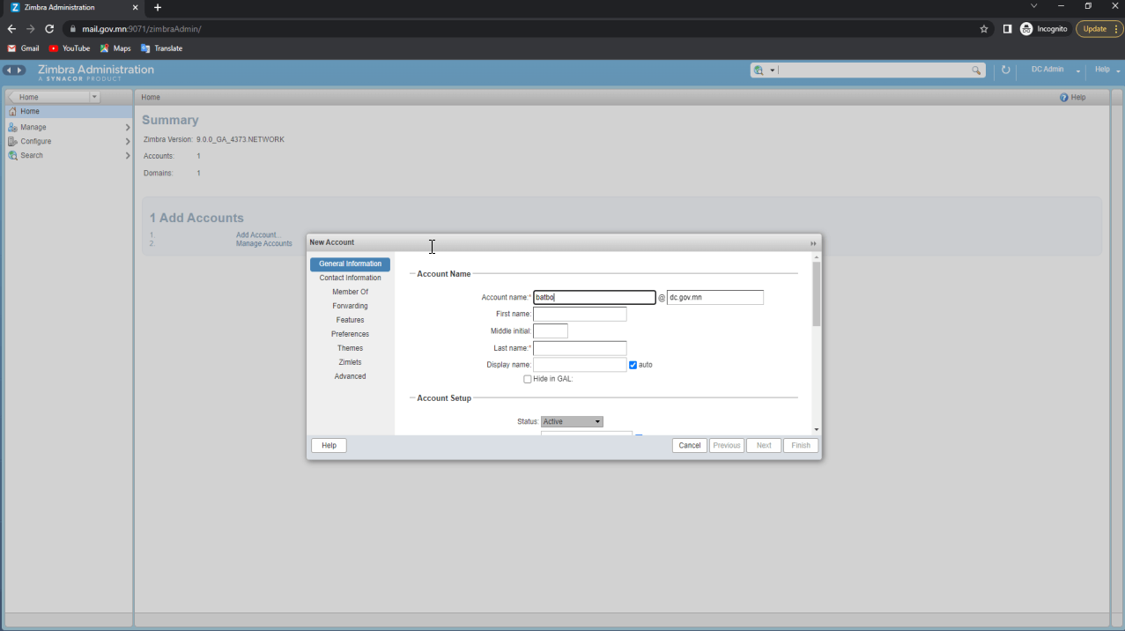1125x631 pixels.
Task: Click the search type globe icon in search bar
Action: point(759,71)
